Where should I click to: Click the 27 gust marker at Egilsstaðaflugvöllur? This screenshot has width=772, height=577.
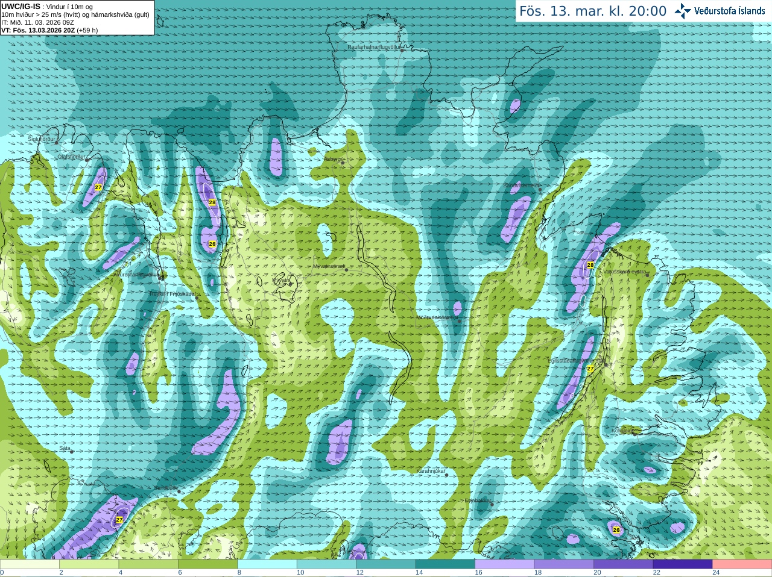pyautogui.click(x=590, y=369)
